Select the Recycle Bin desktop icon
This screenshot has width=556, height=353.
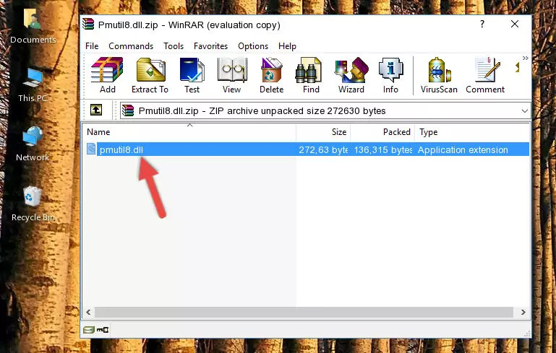tap(33, 204)
